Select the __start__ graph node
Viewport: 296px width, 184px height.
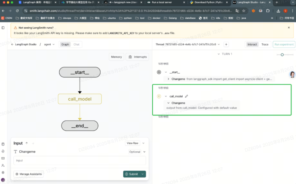pyautogui.click(x=80, y=72)
